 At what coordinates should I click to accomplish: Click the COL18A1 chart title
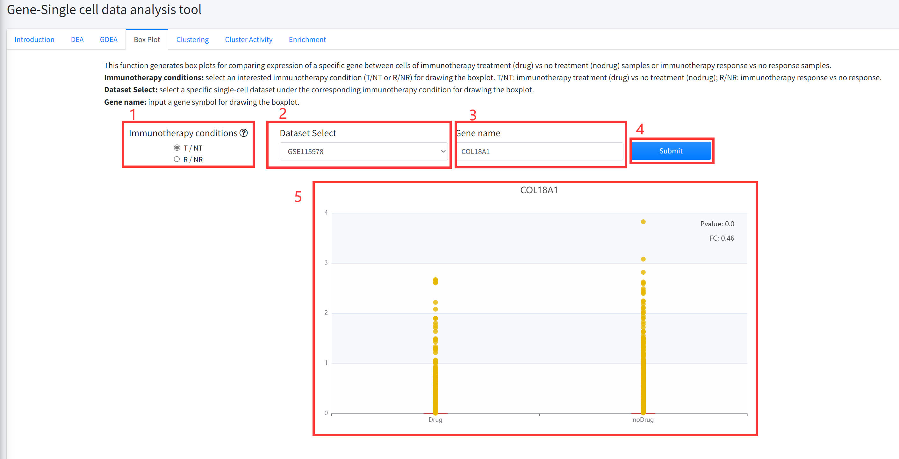click(x=539, y=190)
